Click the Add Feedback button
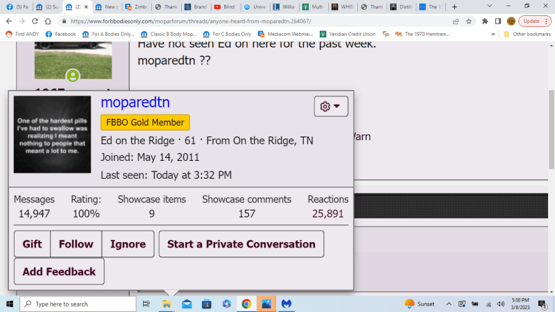This screenshot has height=312, width=555. click(x=59, y=272)
